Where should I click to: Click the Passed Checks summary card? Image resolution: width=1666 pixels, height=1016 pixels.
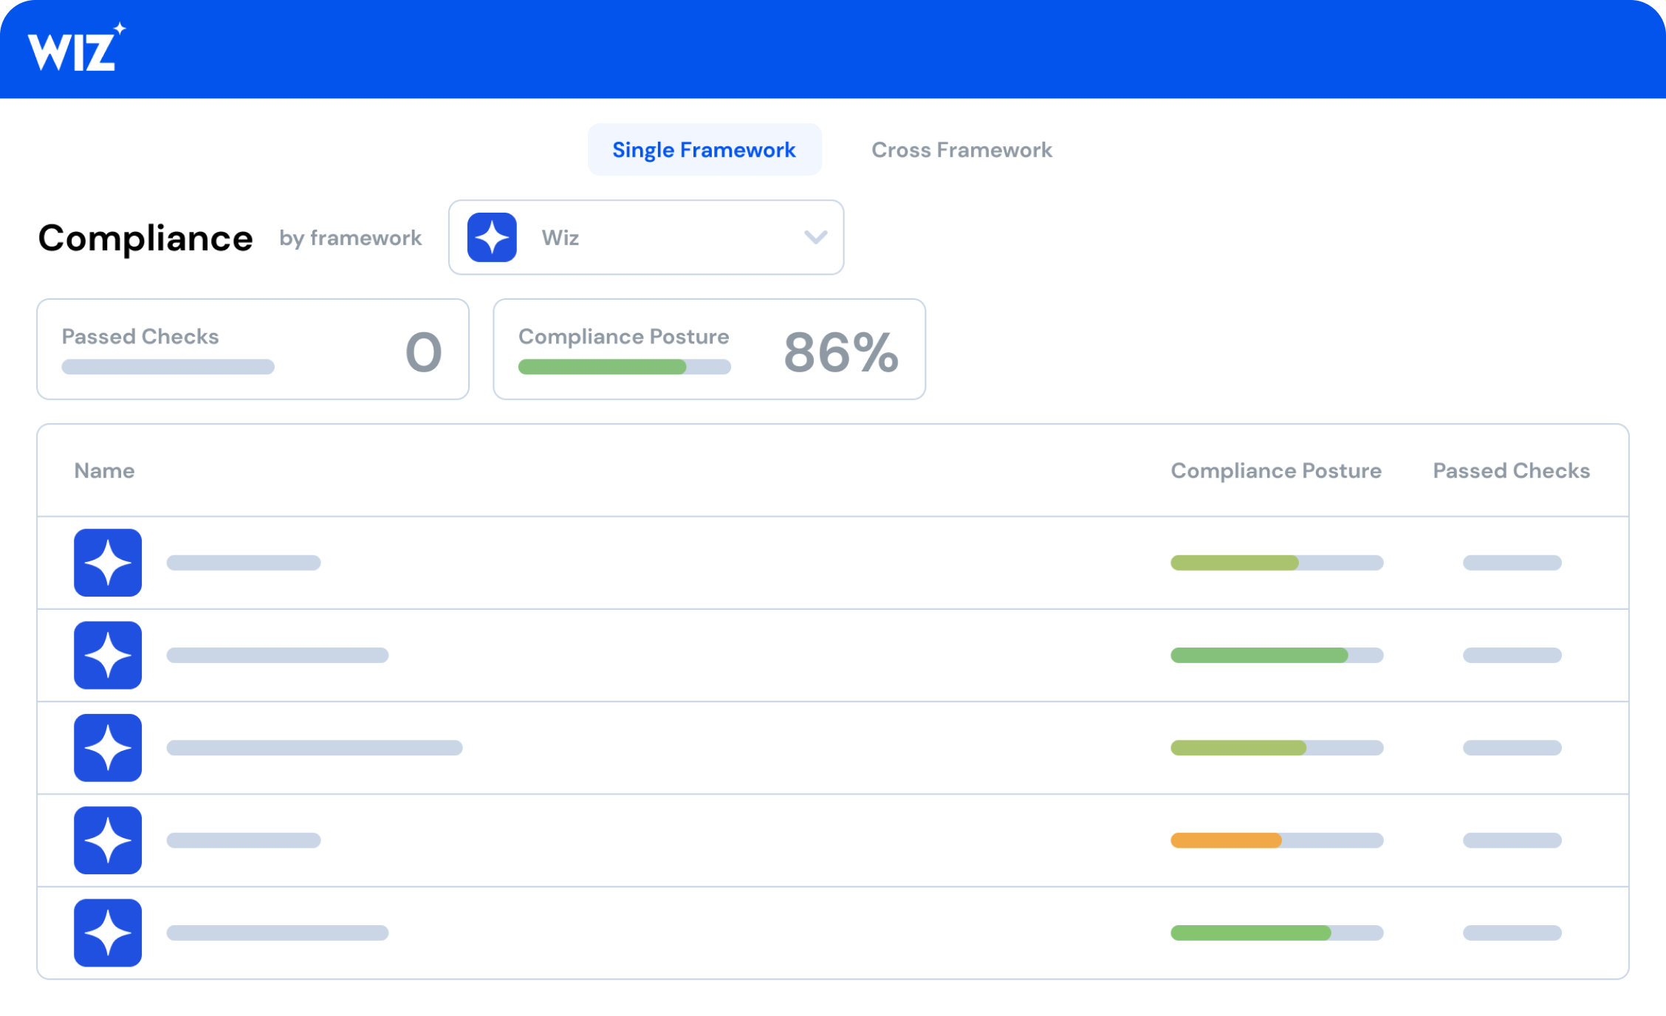click(253, 349)
